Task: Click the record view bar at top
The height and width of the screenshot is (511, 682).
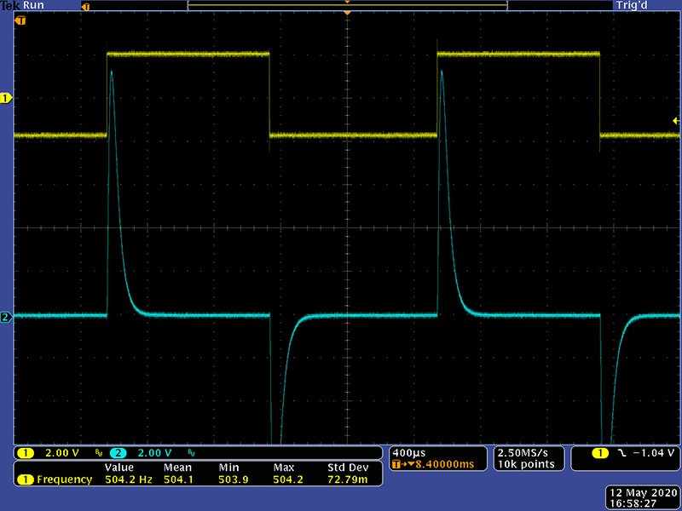Action: (347, 6)
